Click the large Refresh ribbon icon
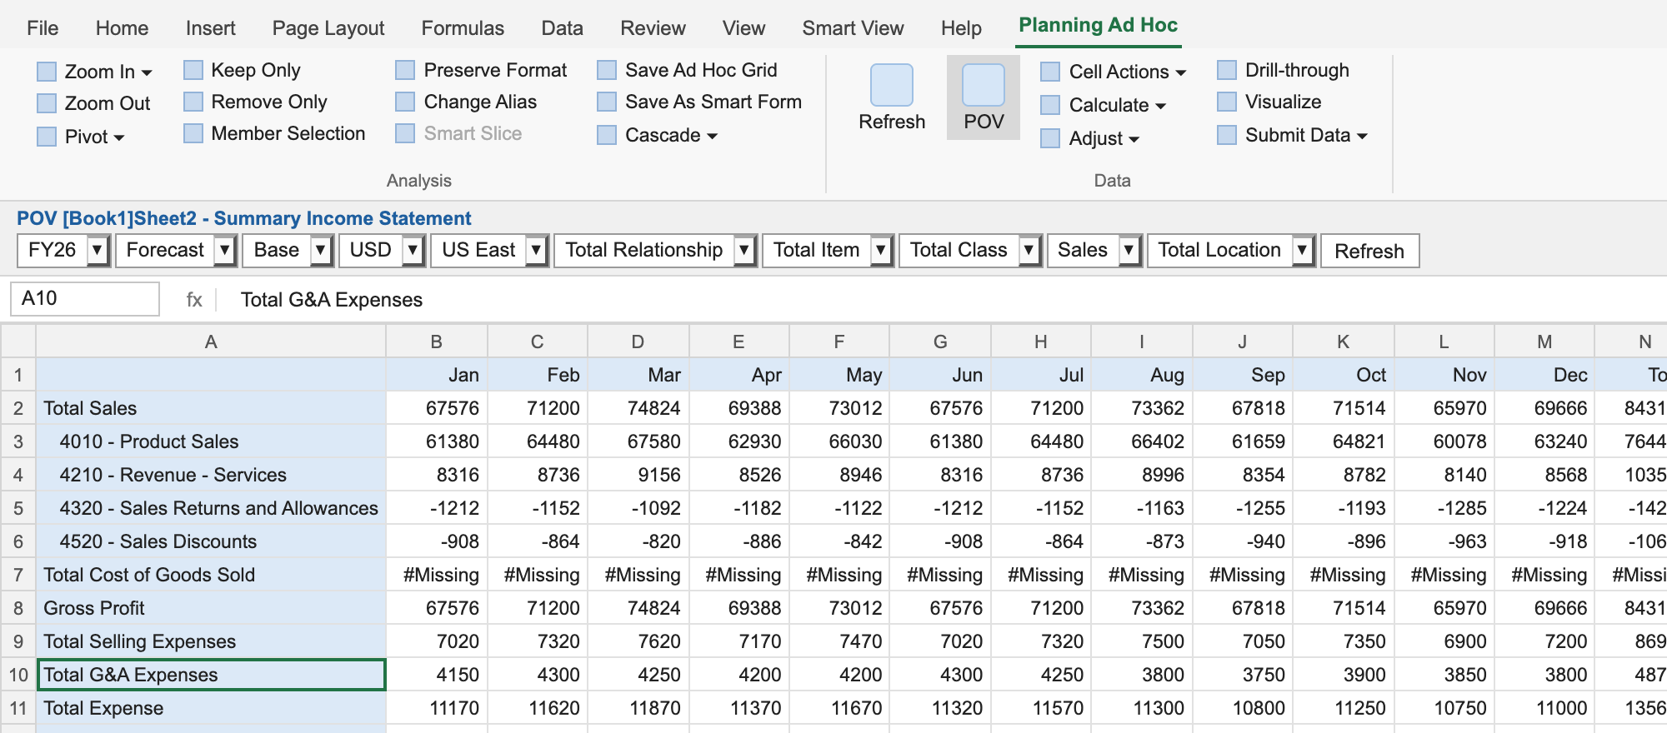The height and width of the screenshot is (733, 1667). coord(892,85)
